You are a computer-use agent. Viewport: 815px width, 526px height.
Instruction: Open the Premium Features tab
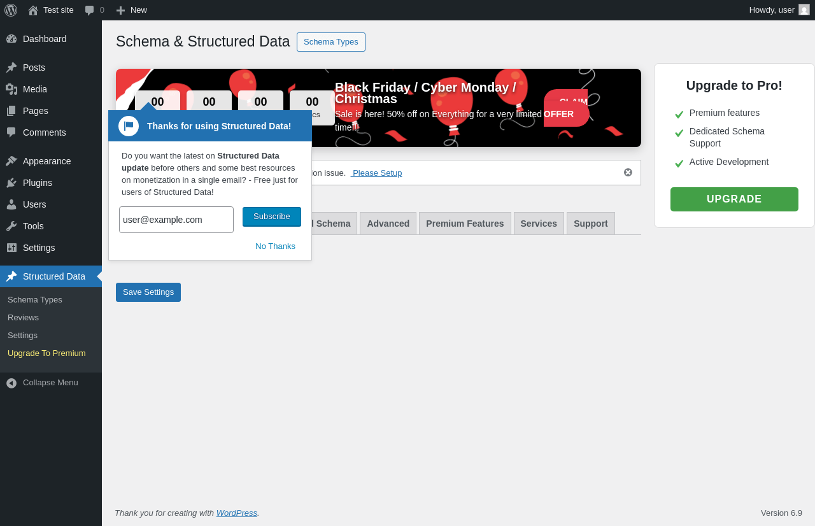coord(465,224)
